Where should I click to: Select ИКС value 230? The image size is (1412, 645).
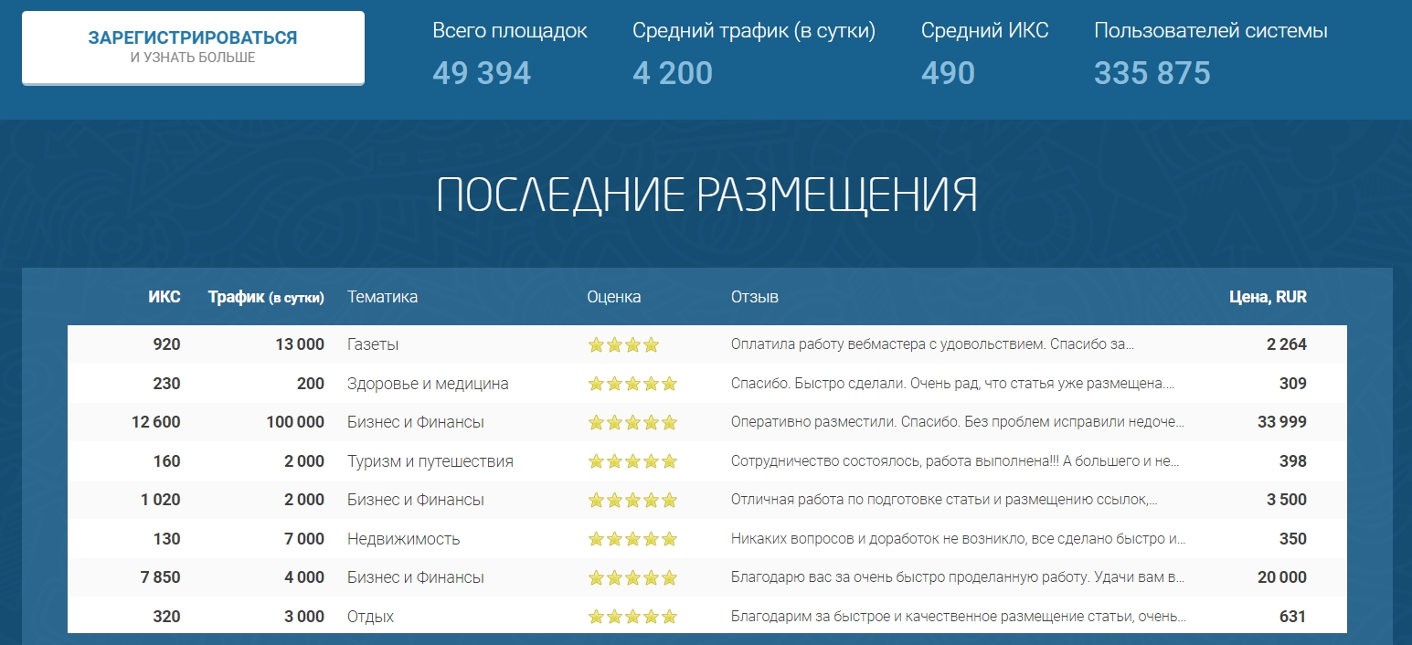tap(167, 384)
